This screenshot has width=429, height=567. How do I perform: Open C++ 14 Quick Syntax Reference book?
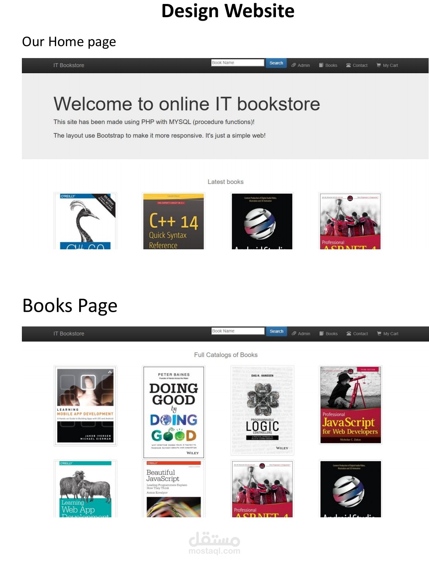[173, 221]
